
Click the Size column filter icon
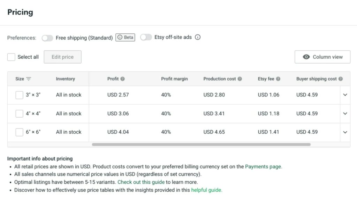click(x=29, y=79)
